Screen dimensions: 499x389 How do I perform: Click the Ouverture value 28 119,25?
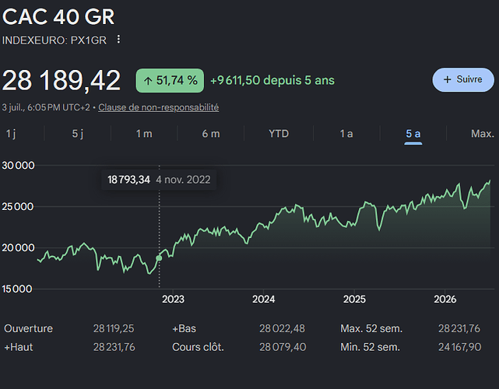pyautogui.click(x=114, y=328)
